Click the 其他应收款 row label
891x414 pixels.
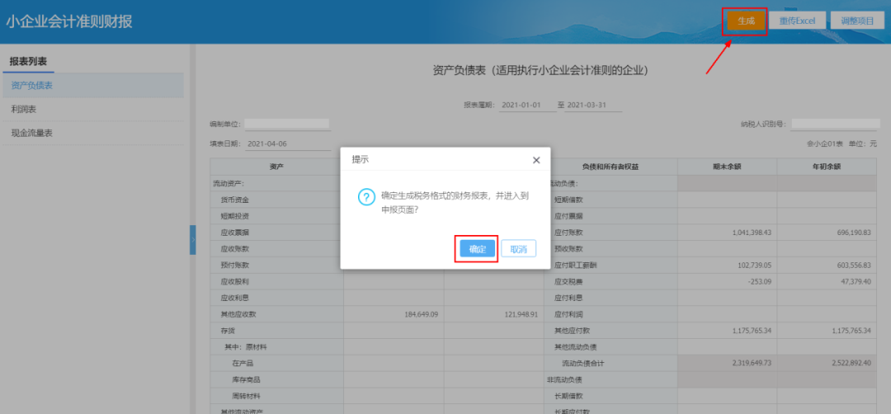(x=238, y=314)
